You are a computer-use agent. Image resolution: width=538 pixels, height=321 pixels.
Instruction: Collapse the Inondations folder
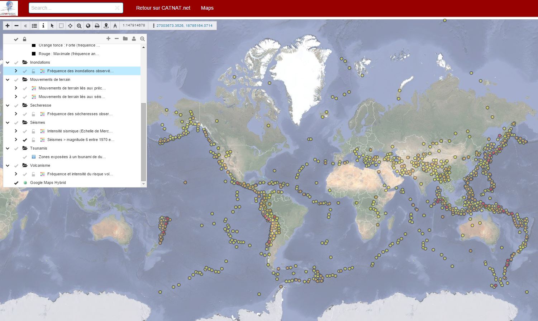(x=8, y=63)
